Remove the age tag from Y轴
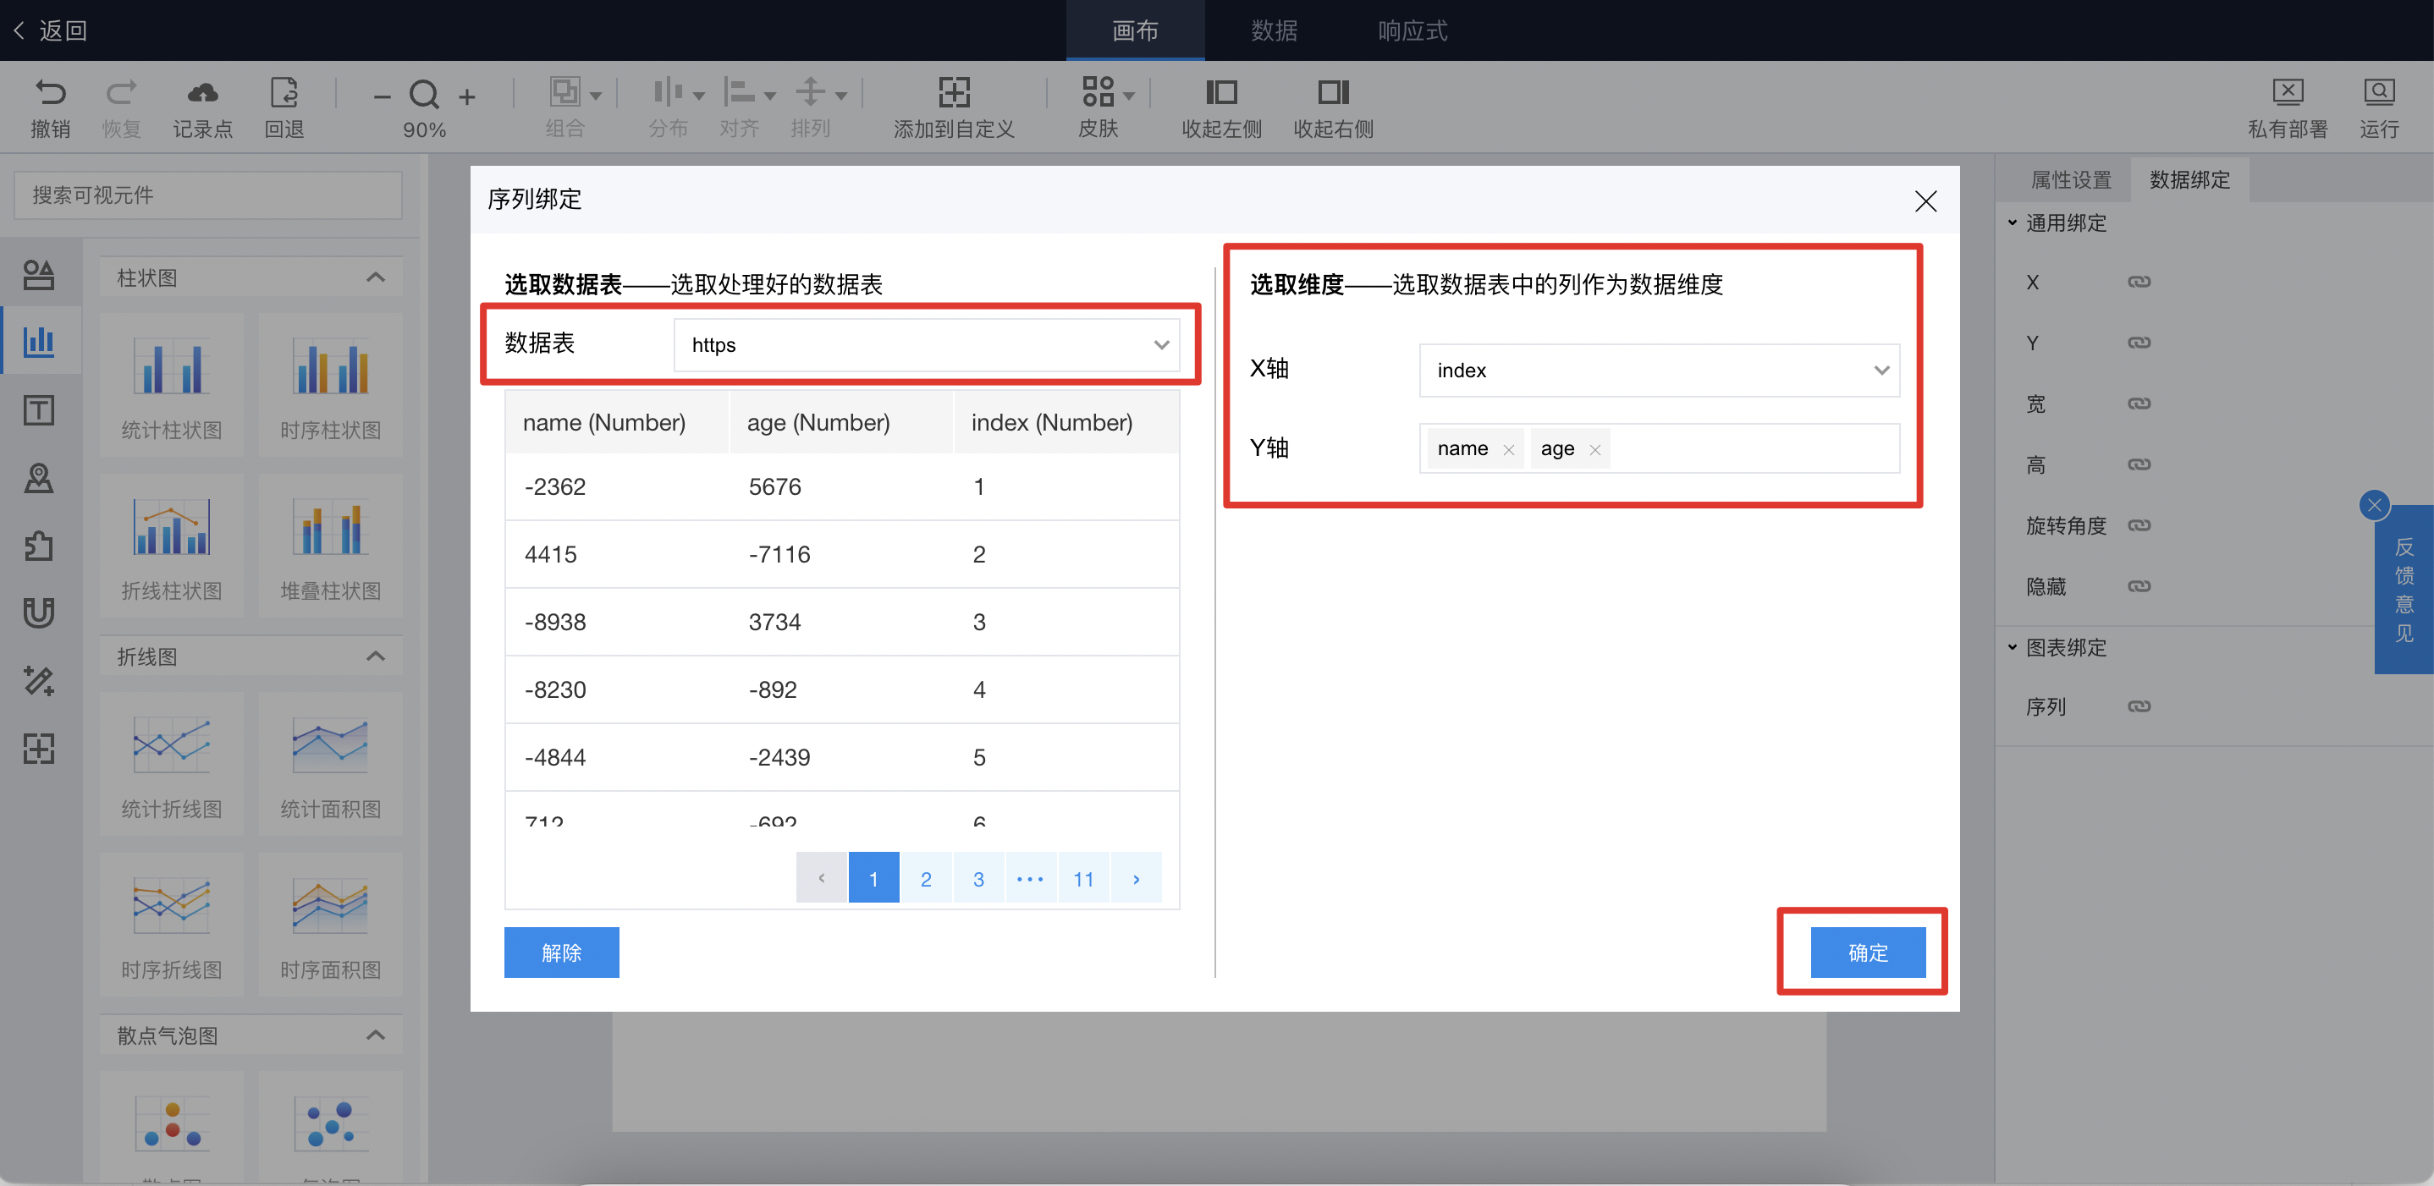Screen dimensions: 2434x1186 tap(1594, 449)
